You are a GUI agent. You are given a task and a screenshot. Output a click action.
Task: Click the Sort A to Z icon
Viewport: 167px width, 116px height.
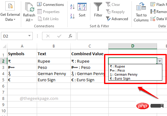(72, 7)
